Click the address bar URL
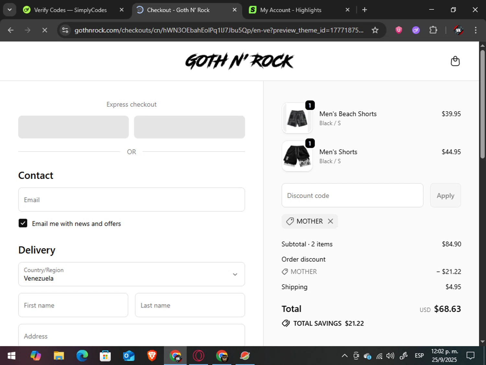486x365 pixels. [219, 30]
